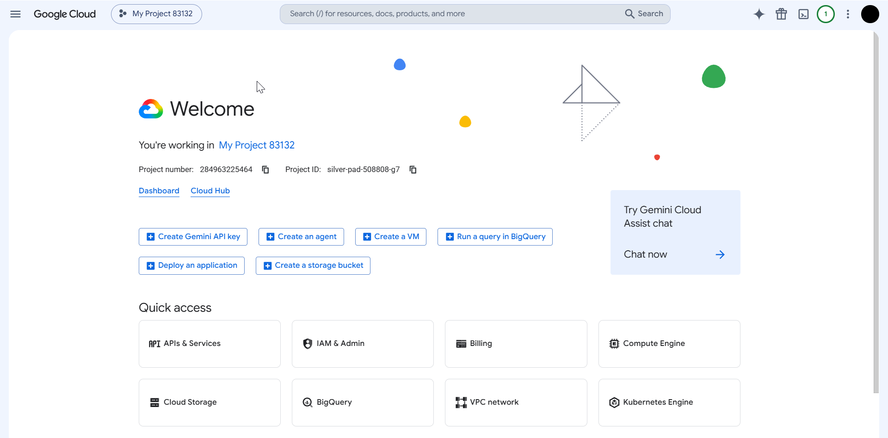Viewport: 888px width, 438px height.
Task: Click the Google Cloud logo
Action: coord(65,14)
